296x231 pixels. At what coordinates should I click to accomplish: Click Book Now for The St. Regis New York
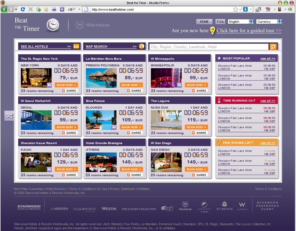(x=66, y=85)
